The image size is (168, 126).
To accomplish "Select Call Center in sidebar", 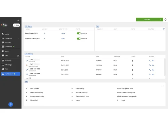I will 11,74.
